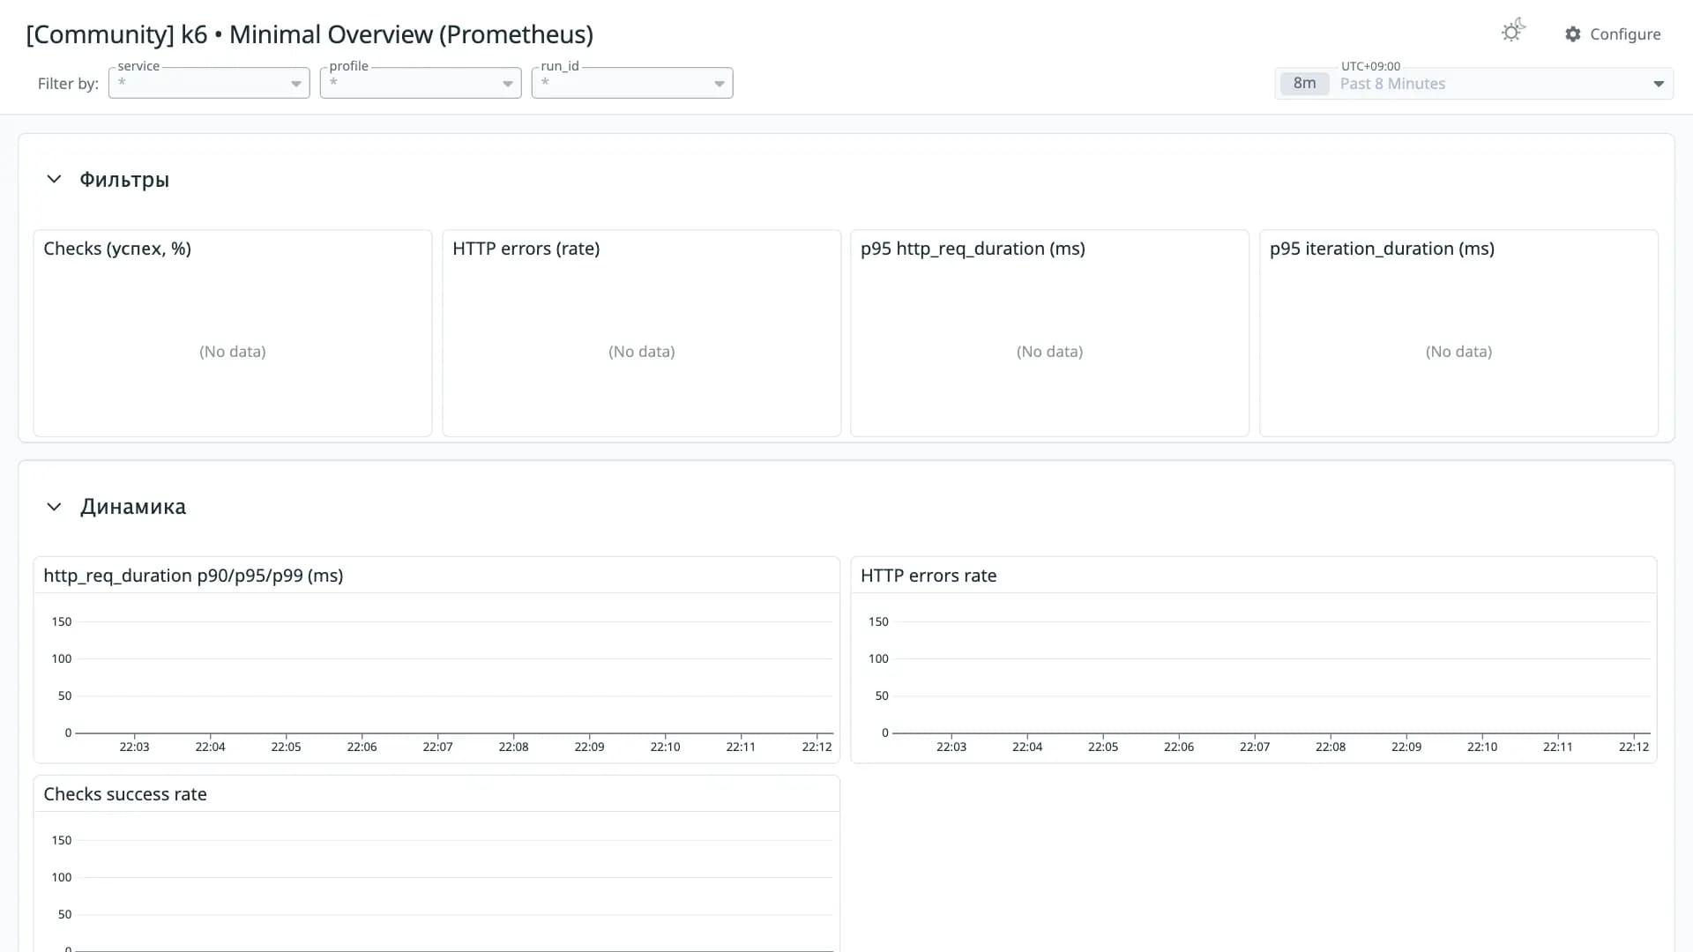Toggle the light/dark theme sun-moon icon
The width and height of the screenshot is (1693, 952).
1513,32
